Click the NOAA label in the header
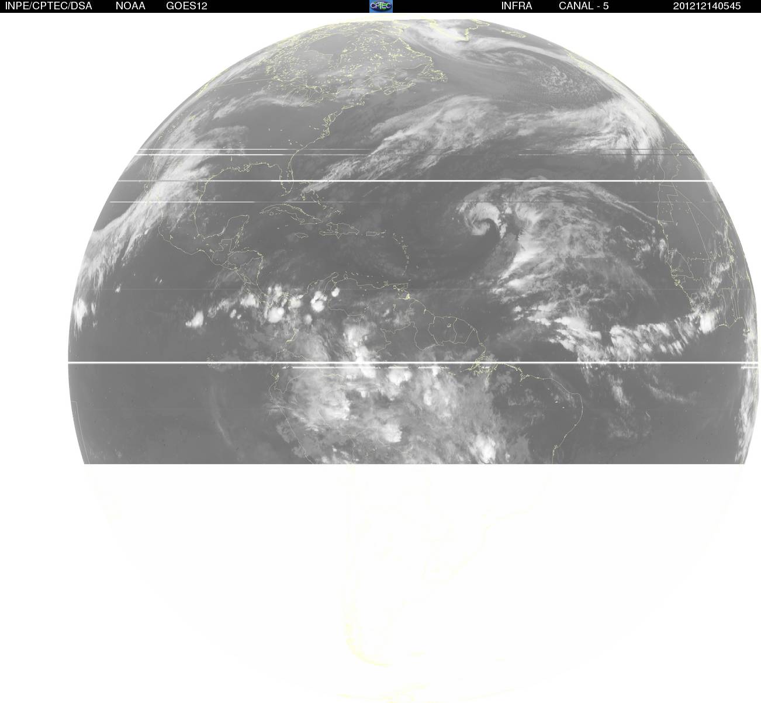 tap(130, 6)
